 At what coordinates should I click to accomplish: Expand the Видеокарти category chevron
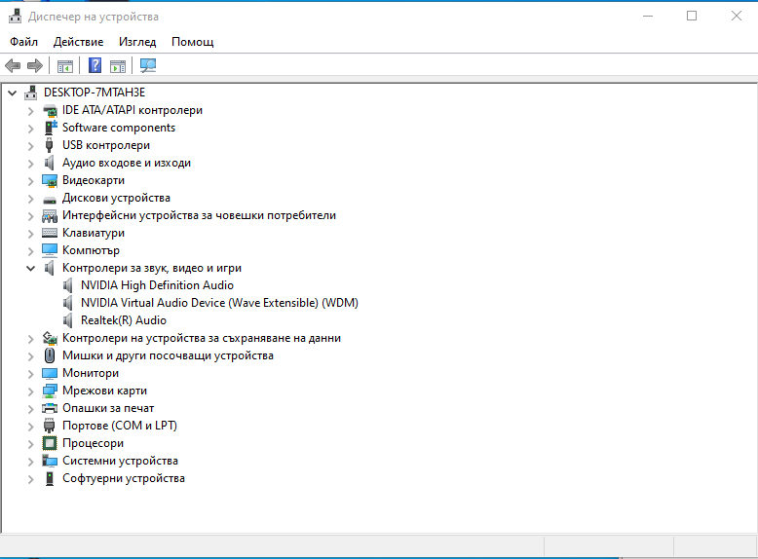pyautogui.click(x=30, y=181)
